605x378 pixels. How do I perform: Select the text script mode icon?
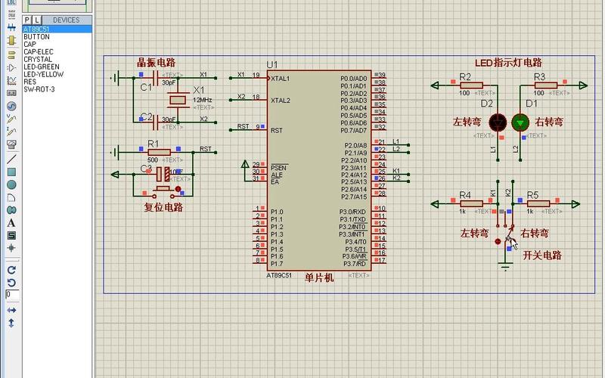pyautogui.click(x=11, y=14)
